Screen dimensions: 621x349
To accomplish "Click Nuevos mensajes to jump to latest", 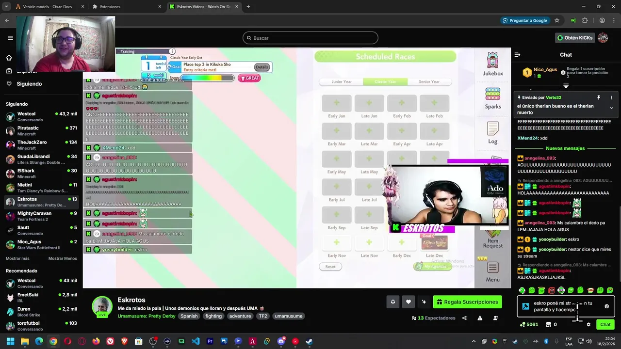I will (x=565, y=148).
